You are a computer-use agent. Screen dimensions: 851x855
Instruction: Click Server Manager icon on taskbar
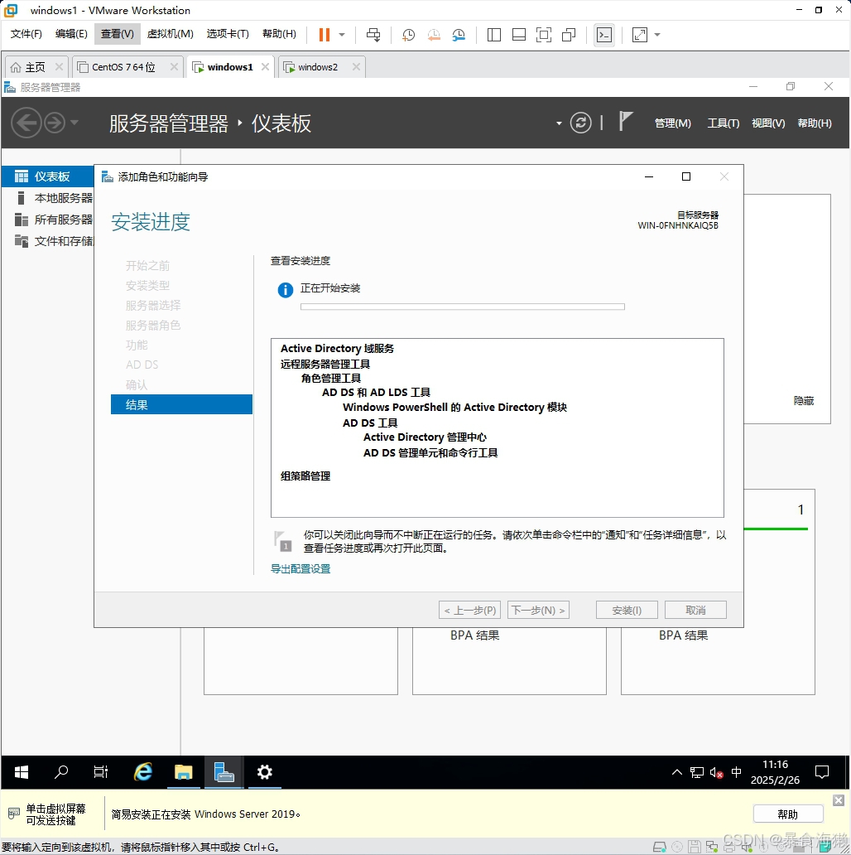tap(224, 772)
